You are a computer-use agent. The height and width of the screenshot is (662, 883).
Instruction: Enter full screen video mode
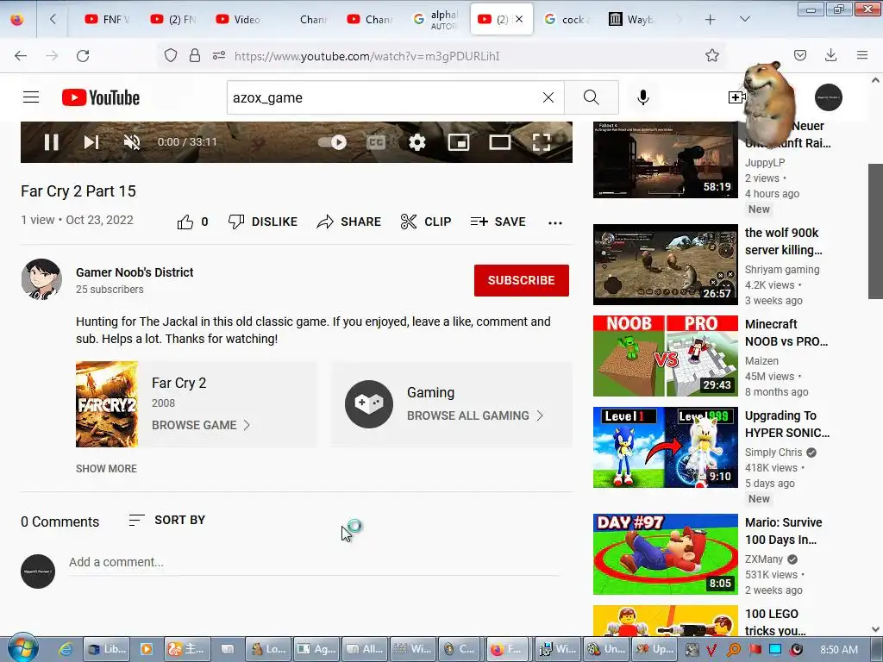pyautogui.click(x=542, y=142)
